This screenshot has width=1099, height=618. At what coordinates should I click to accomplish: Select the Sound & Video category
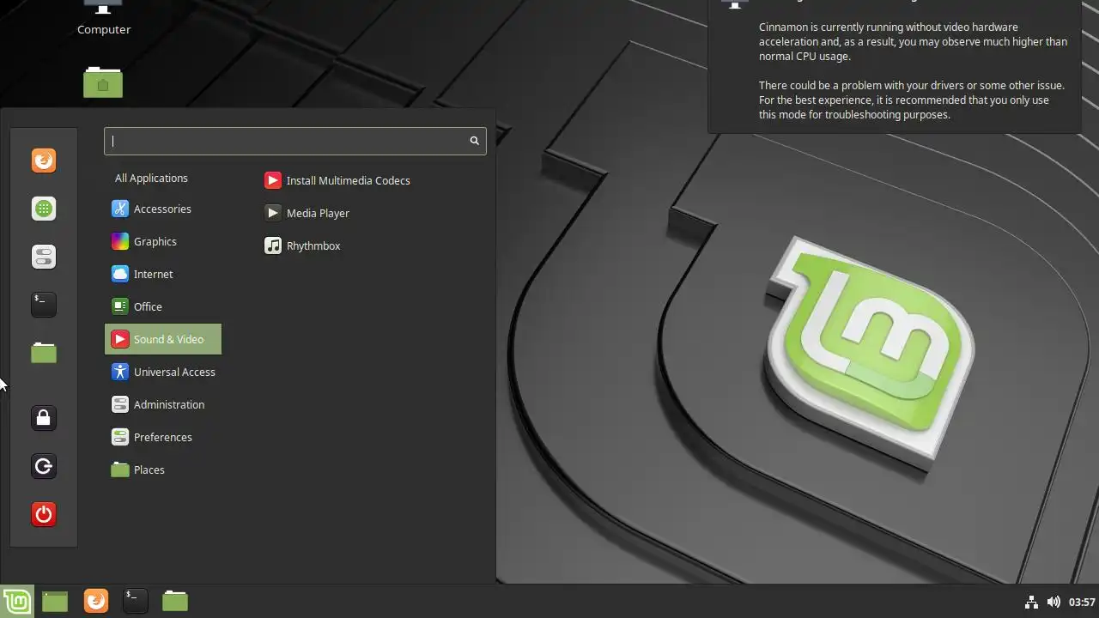coord(163,339)
